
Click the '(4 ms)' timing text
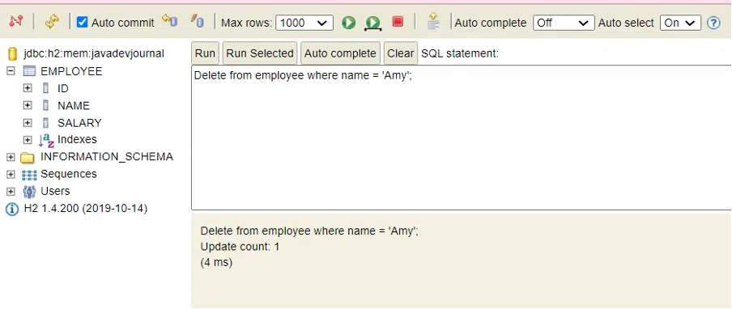(x=216, y=262)
